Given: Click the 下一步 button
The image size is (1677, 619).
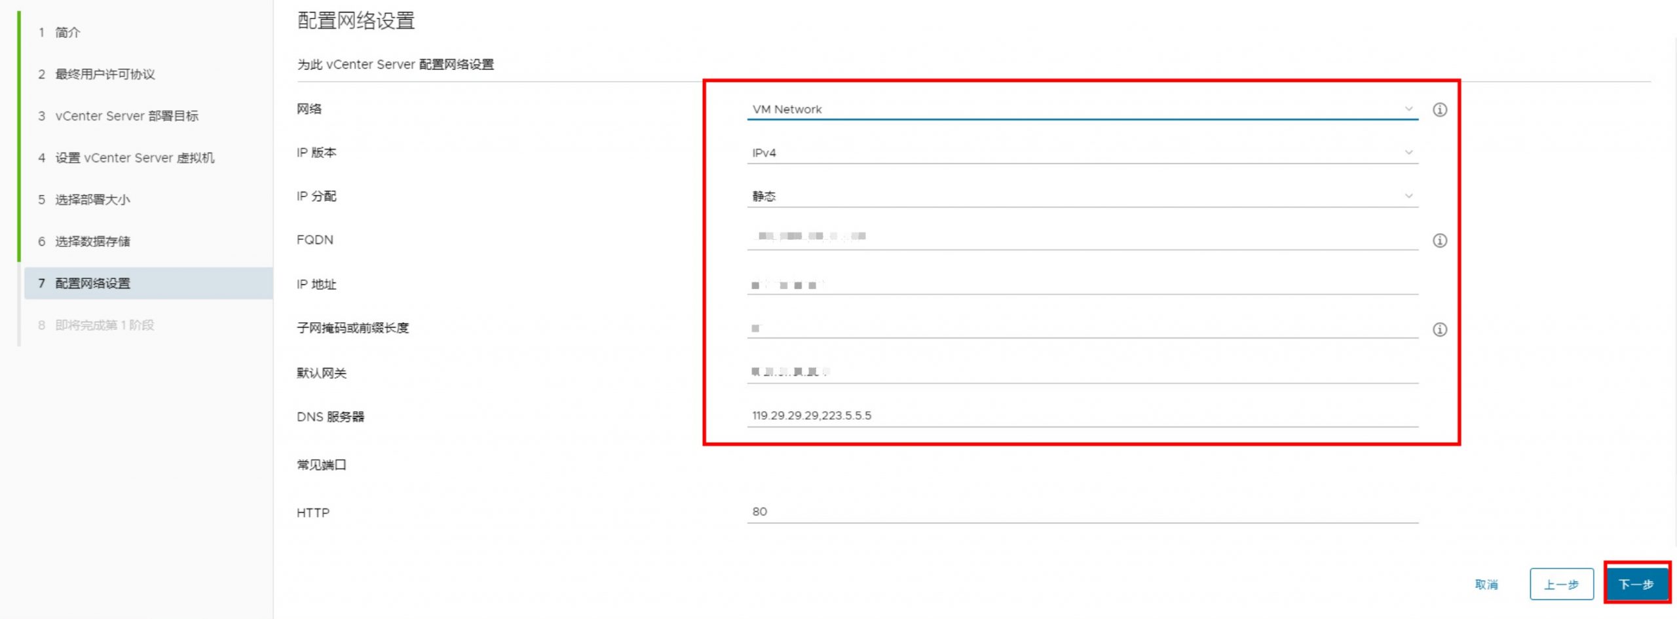Looking at the screenshot, I should pyautogui.click(x=1636, y=584).
